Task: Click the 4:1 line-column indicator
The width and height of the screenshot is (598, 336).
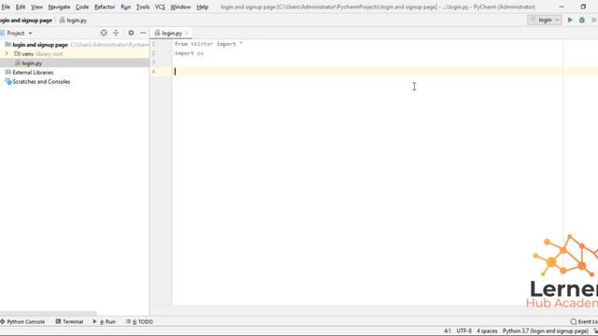Action: 448,330
